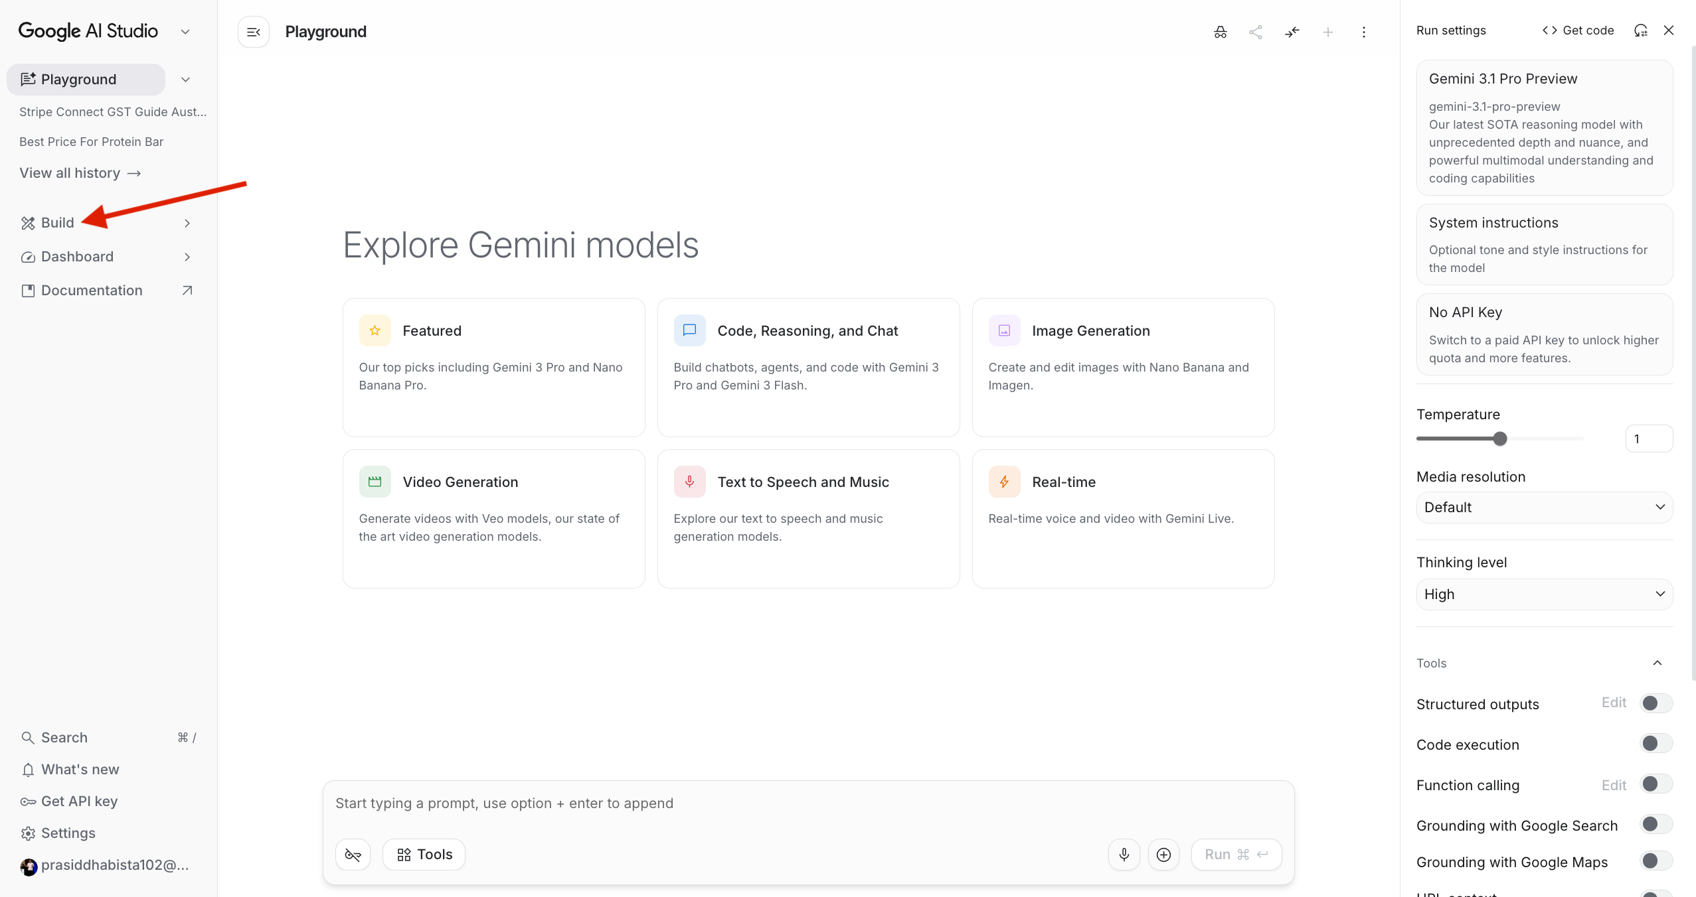Click the Image Generation picture icon

pyautogui.click(x=1005, y=330)
